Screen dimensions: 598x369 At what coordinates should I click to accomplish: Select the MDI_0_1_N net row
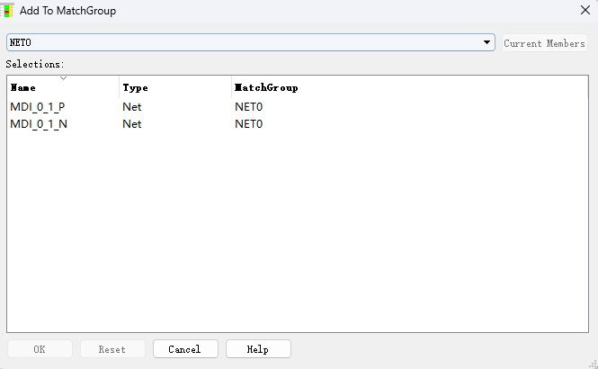point(298,124)
